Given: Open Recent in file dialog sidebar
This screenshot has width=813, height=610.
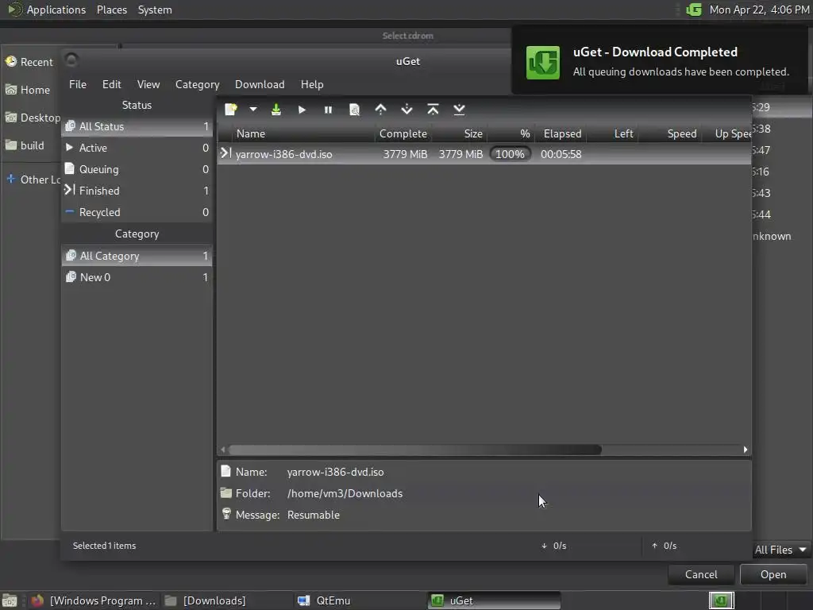Looking at the screenshot, I should 30,62.
